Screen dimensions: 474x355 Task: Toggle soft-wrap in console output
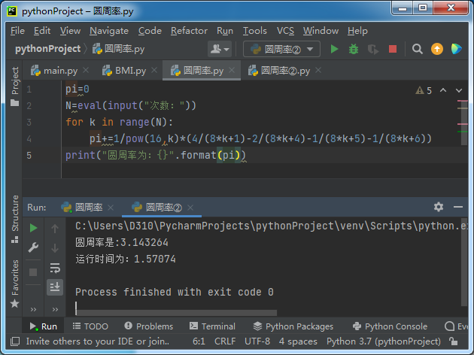pos(55,268)
